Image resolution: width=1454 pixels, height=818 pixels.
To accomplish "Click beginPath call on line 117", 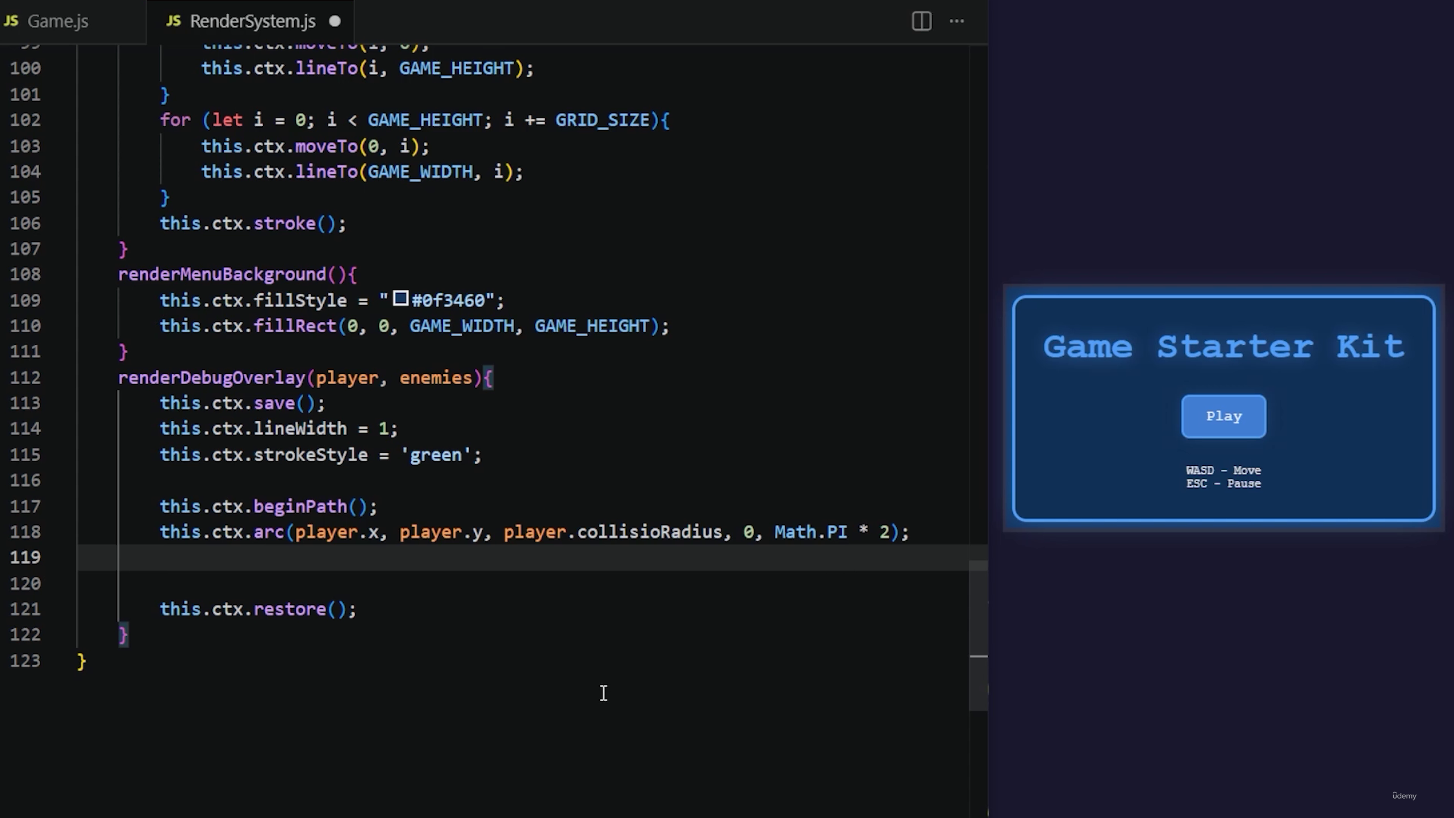I will 300,507.
